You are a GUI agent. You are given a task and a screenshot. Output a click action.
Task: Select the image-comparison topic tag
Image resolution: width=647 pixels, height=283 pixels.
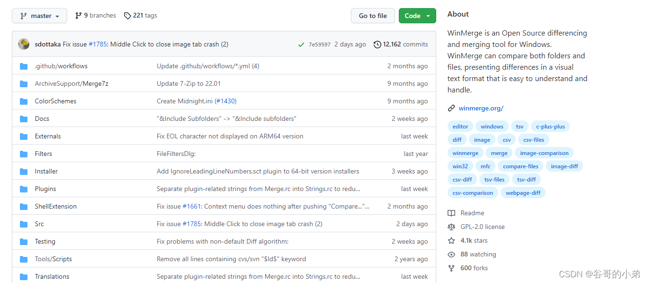point(544,153)
